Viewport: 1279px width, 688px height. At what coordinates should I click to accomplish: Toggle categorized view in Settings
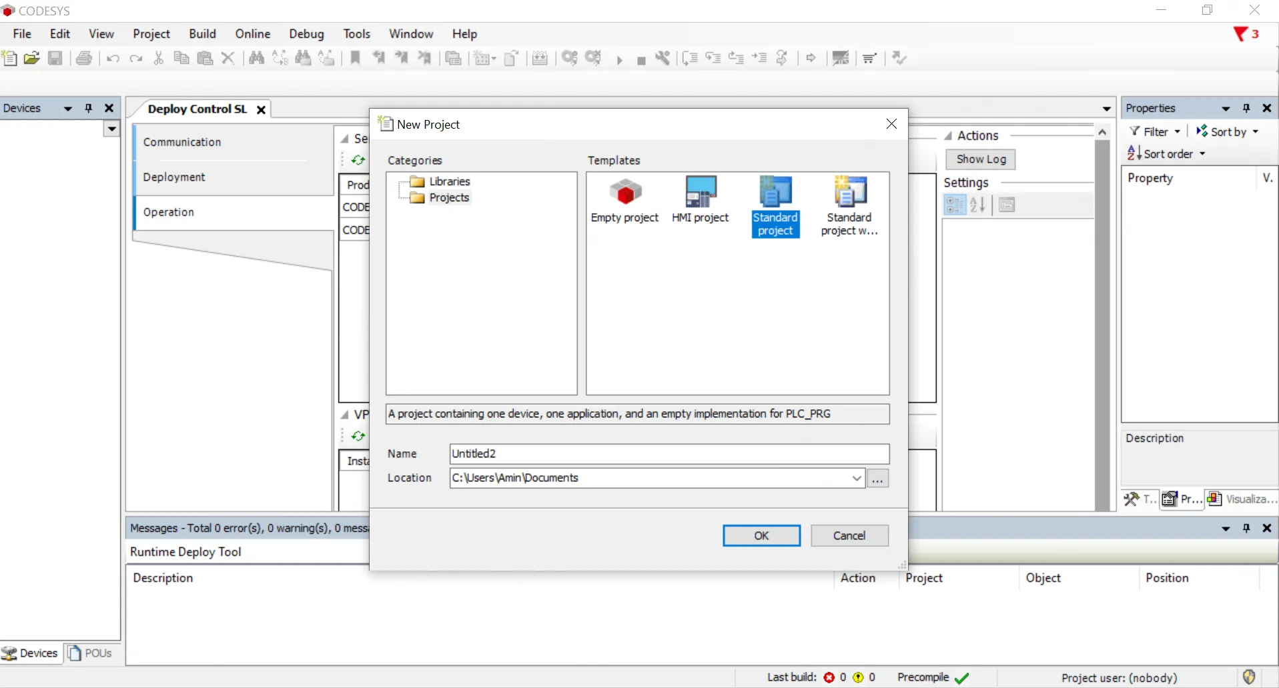click(955, 205)
